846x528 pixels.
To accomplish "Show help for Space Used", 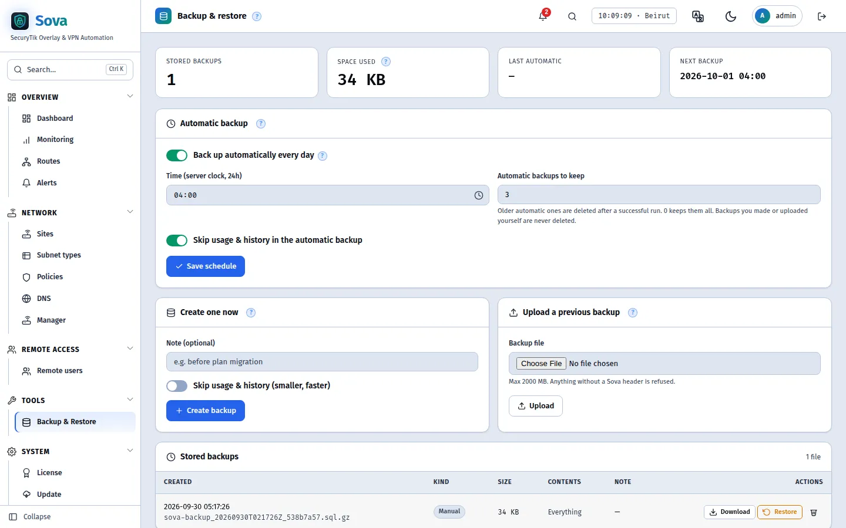I will click(x=386, y=62).
